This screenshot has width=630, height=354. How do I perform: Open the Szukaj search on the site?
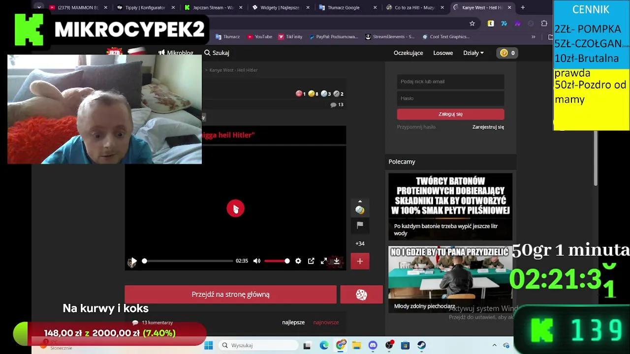(x=217, y=53)
